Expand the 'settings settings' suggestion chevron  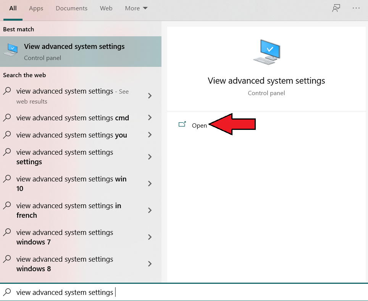pyautogui.click(x=150, y=157)
